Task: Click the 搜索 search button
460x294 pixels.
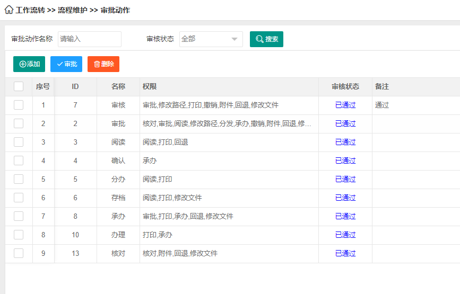Action: tap(266, 39)
